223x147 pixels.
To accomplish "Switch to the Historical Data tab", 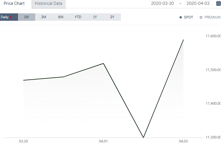I will click(49, 3).
